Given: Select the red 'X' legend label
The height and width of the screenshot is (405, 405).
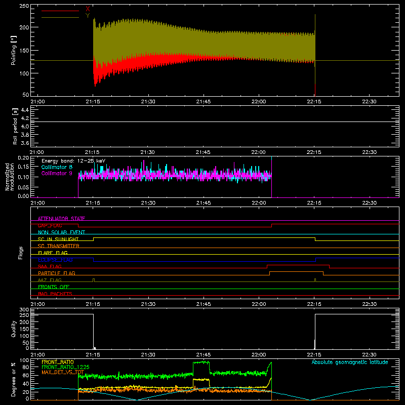Looking at the screenshot, I should coord(88,9).
